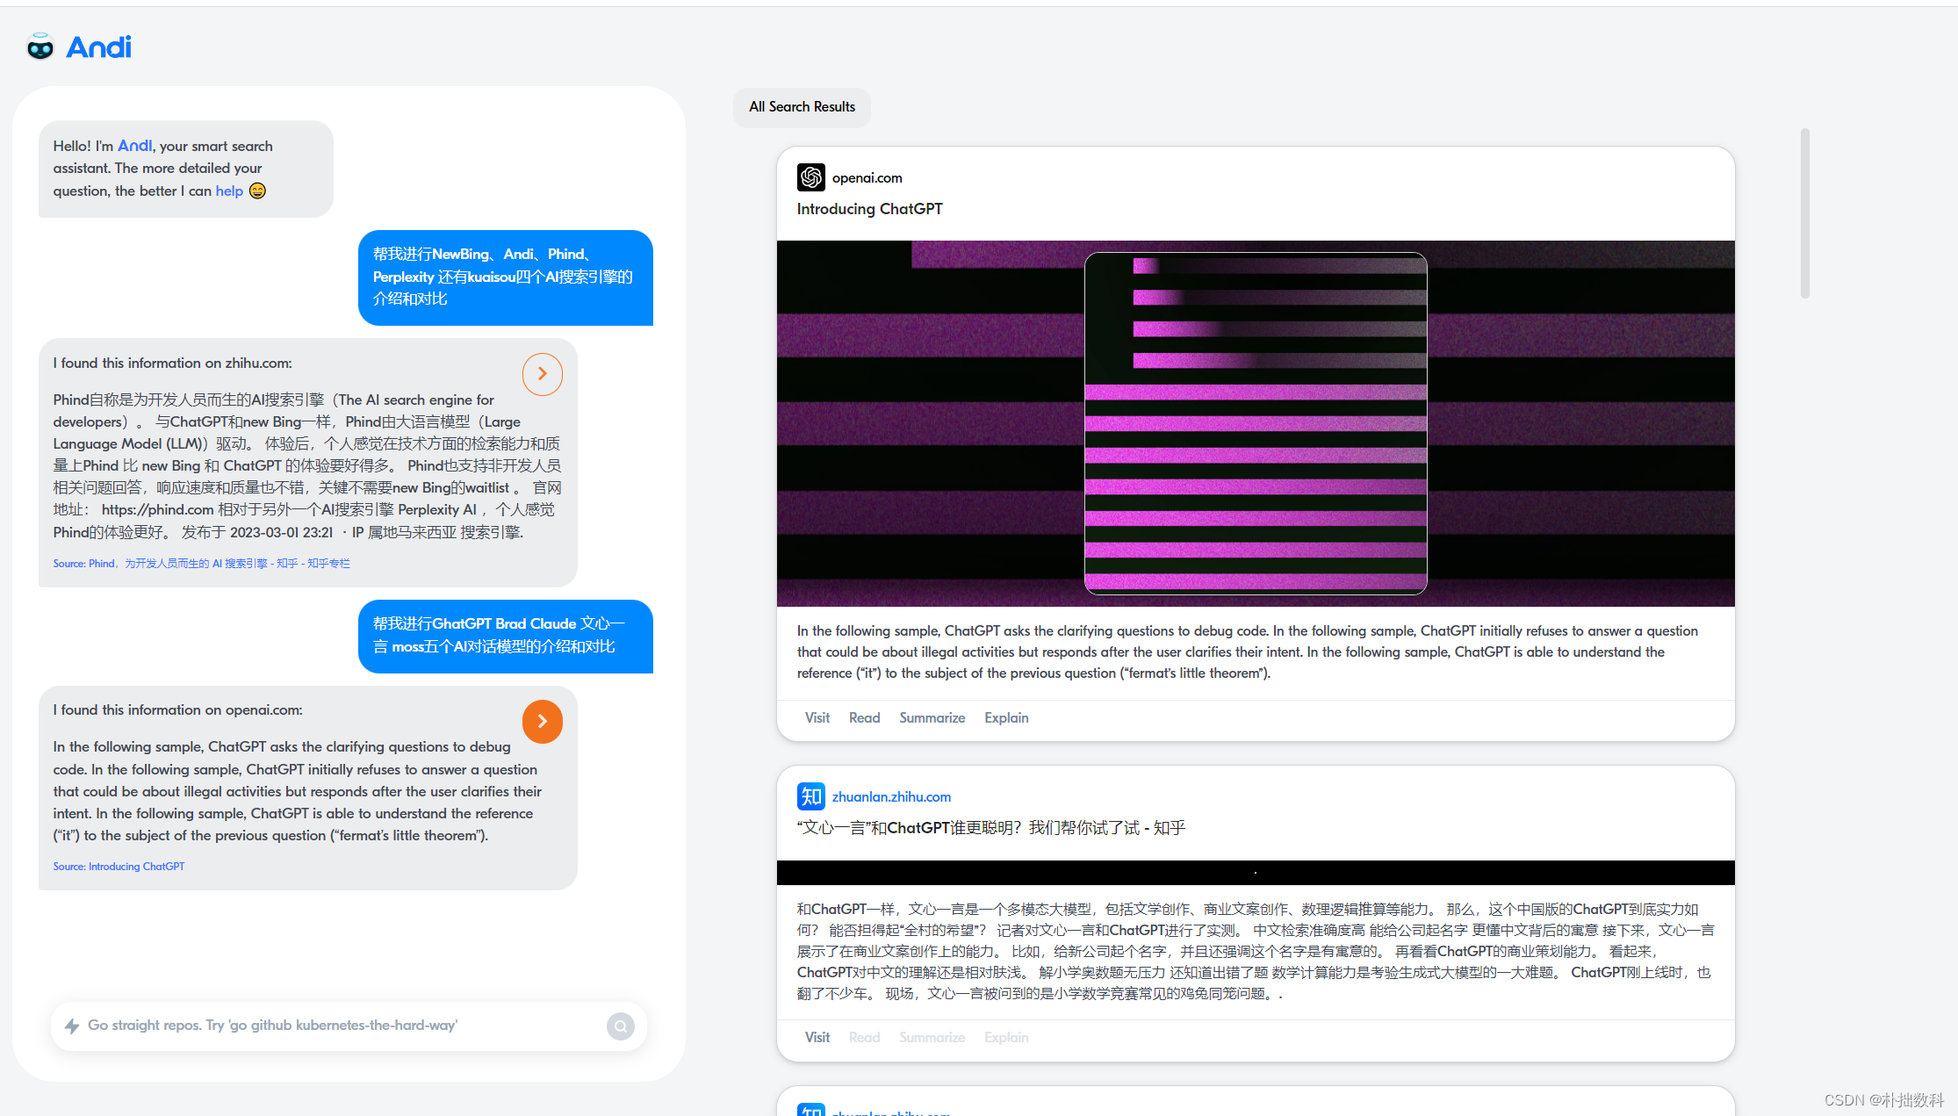Click the gray search submit button
The height and width of the screenshot is (1116, 1958).
coord(622,1026)
